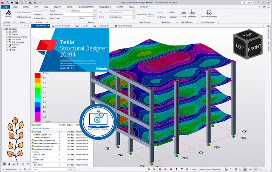Click United Kingdom (Eurocode) in status bar
The height and width of the screenshot is (172, 272).
pos(210,169)
